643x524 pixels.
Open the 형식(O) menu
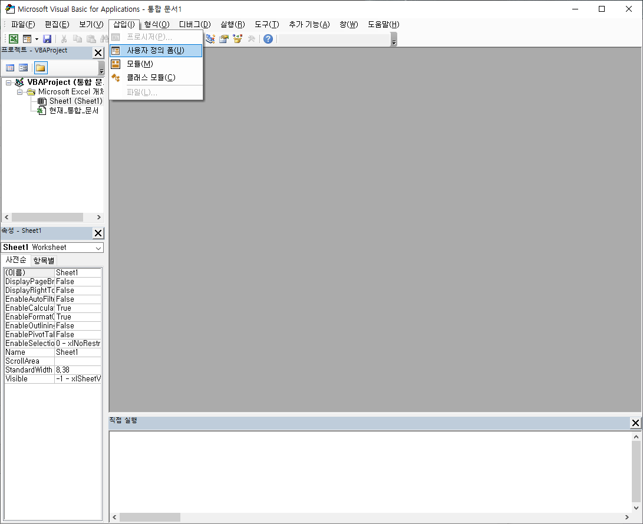pos(157,25)
